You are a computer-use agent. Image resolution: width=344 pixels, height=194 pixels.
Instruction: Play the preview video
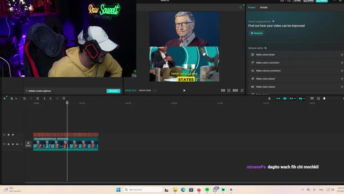[184, 91]
